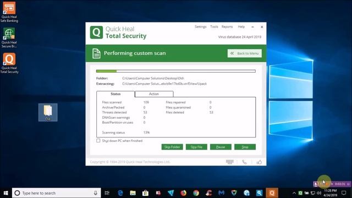The height and width of the screenshot is (198, 352).
Task: Open Malwarebytes from taskbar
Action: click(221, 193)
